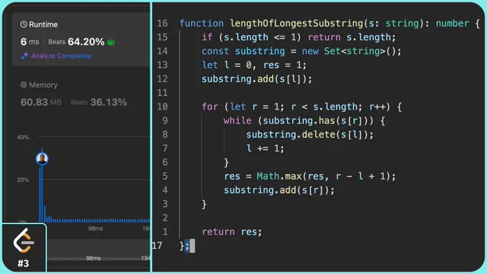This screenshot has width=487, height=274.
Task: Click the 36.13% memory beats value
Action: [108, 102]
